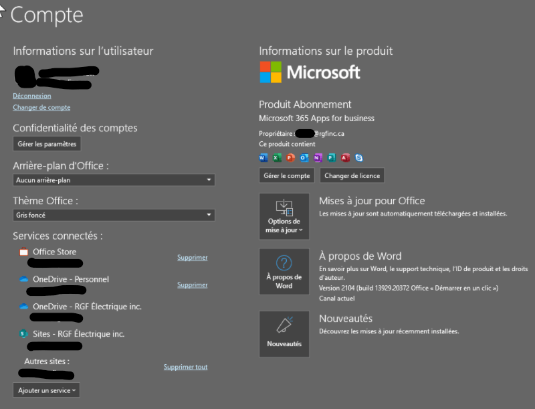Click the Canal actuel text
Image resolution: width=535 pixels, height=409 pixels.
click(x=337, y=299)
